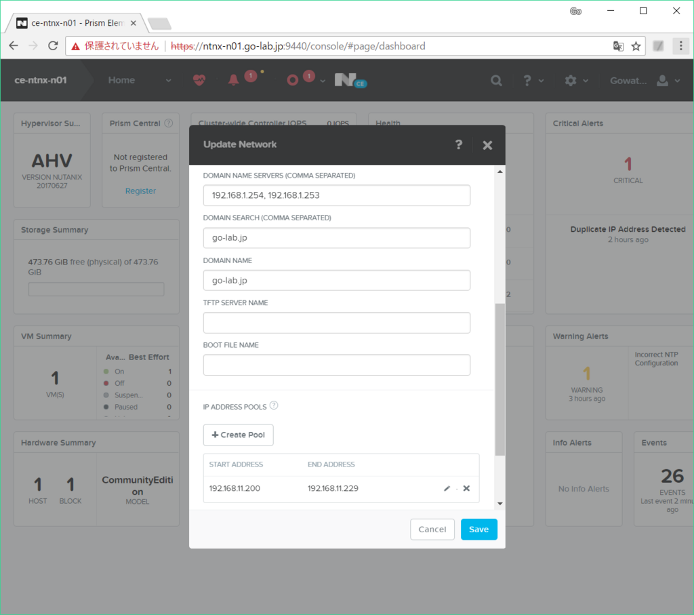The width and height of the screenshot is (694, 615).
Task: Open Chrome three-dot menu
Action: click(680, 45)
